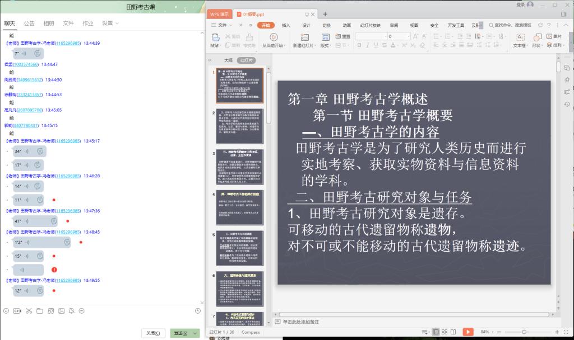Click the emoji icon in chat toolbar
This screenshot has height=340, width=574.
point(6,311)
